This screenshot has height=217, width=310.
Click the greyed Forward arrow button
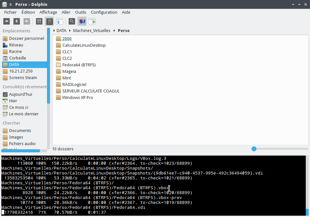[27, 21]
